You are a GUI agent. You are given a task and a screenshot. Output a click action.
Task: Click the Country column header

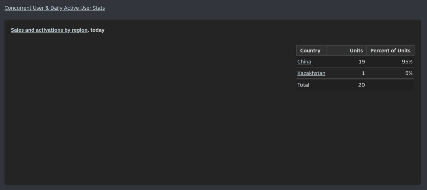310,51
